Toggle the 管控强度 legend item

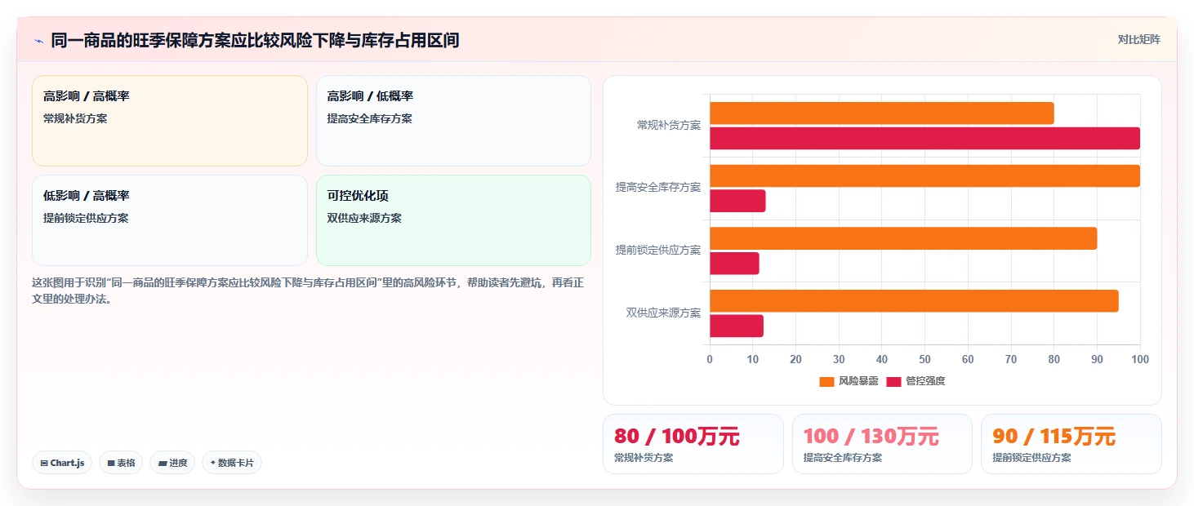[916, 381]
